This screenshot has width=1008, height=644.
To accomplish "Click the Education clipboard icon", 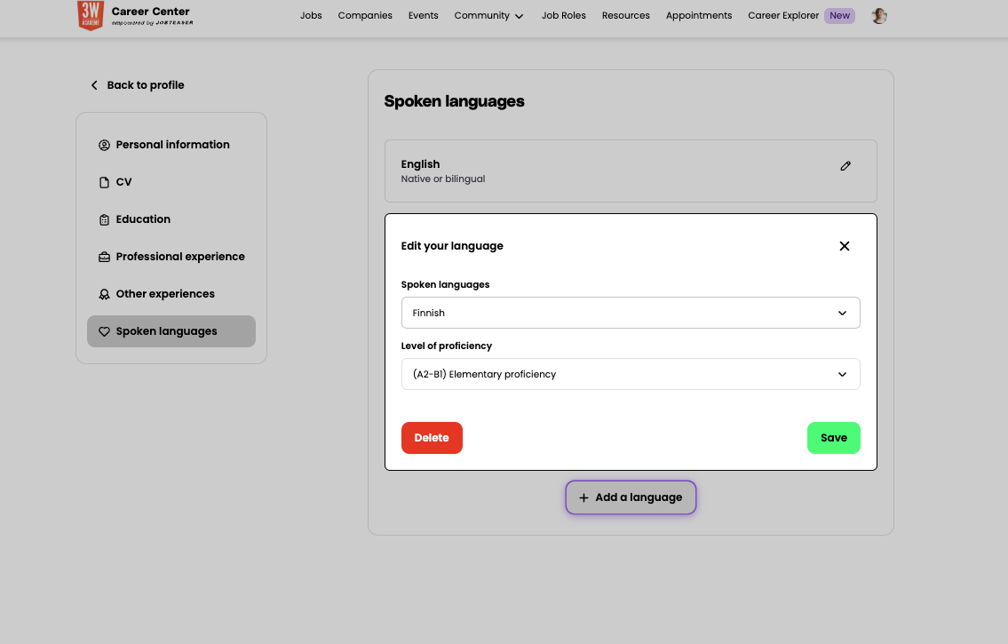I will pos(104,219).
